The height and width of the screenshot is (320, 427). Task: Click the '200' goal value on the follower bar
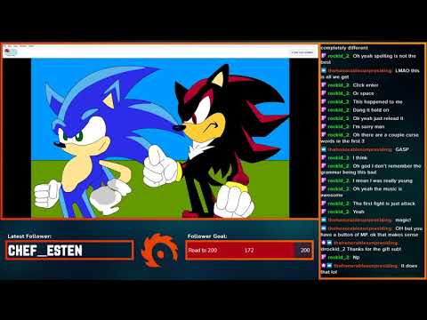point(305,251)
